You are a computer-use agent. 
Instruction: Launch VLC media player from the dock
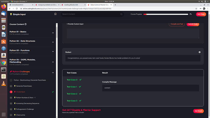4,83
